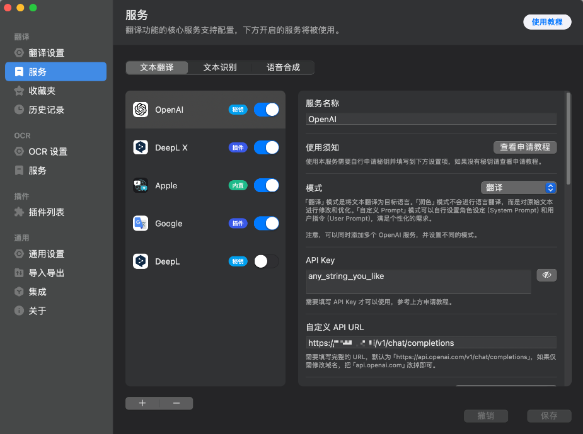583x434 pixels.
Task: Open 历史记录 via the clock icon
Action: click(19, 110)
